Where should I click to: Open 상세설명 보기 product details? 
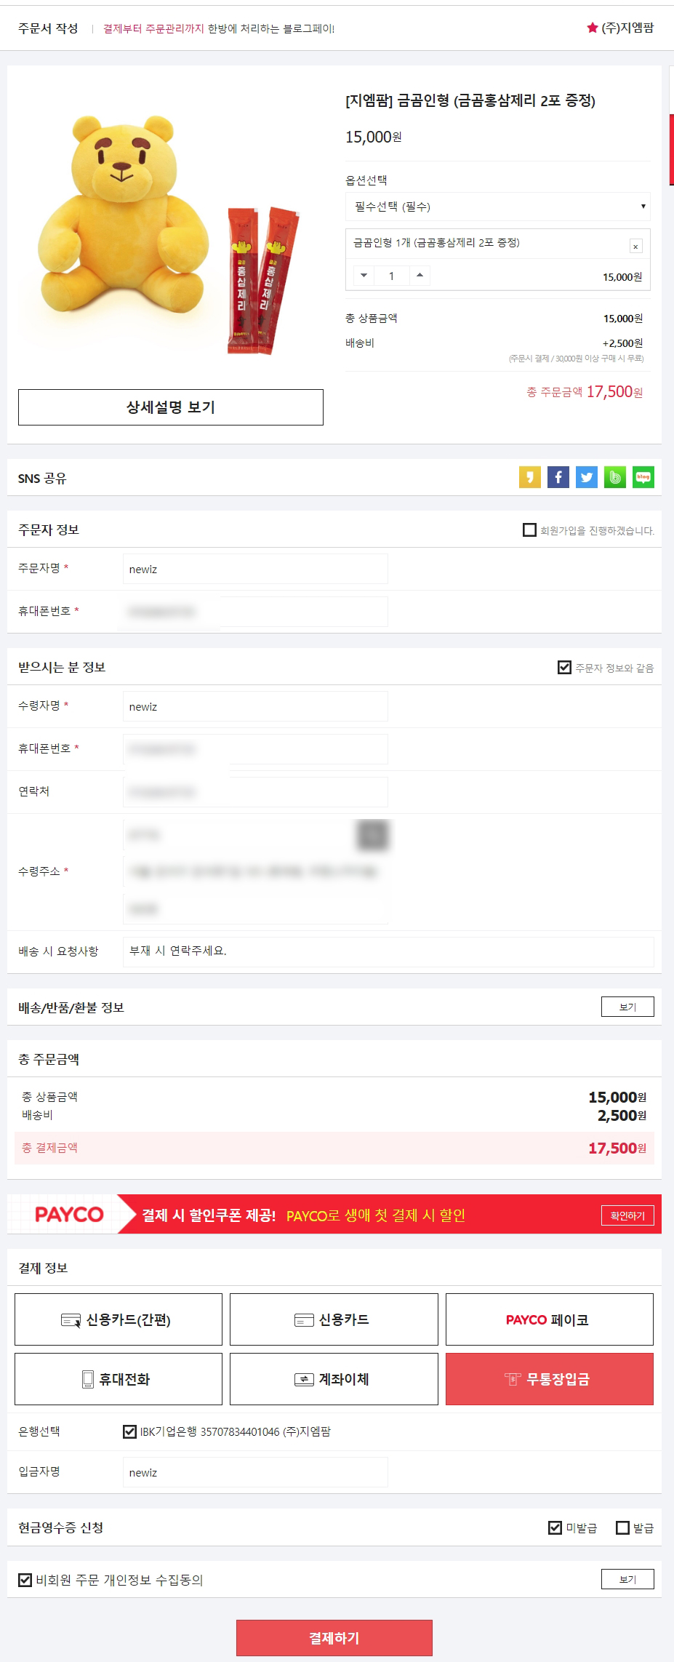click(171, 407)
